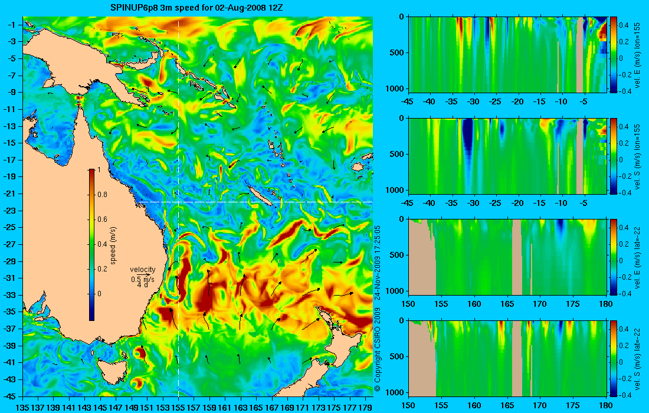
Task: Click the "speed (m/s)" colorbar label
Action: coord(113,245)
